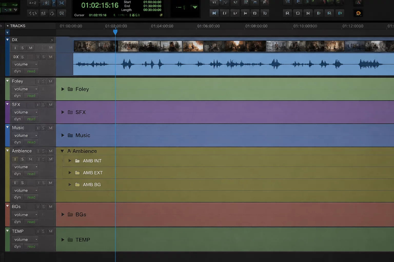Expand the Music folder in the timeline
Image resolution: width=394 pixels, height=262 pixels.
63,135
